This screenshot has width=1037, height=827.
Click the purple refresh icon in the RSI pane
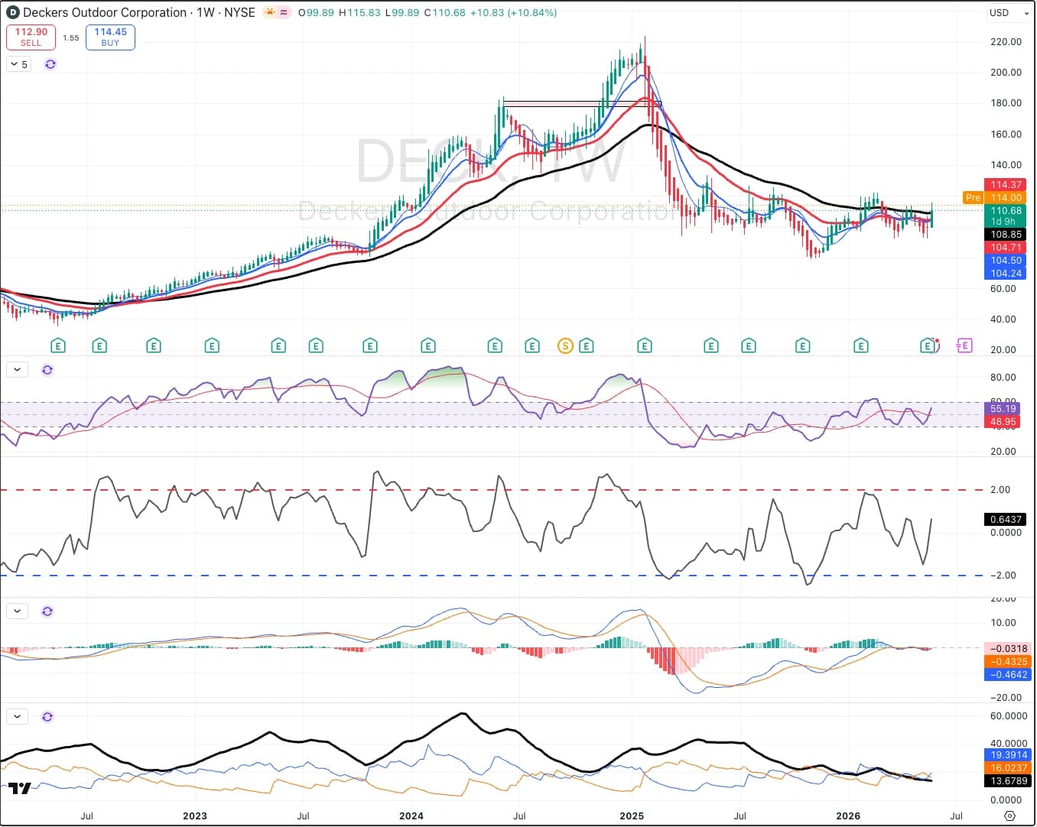tap(47, 370)
